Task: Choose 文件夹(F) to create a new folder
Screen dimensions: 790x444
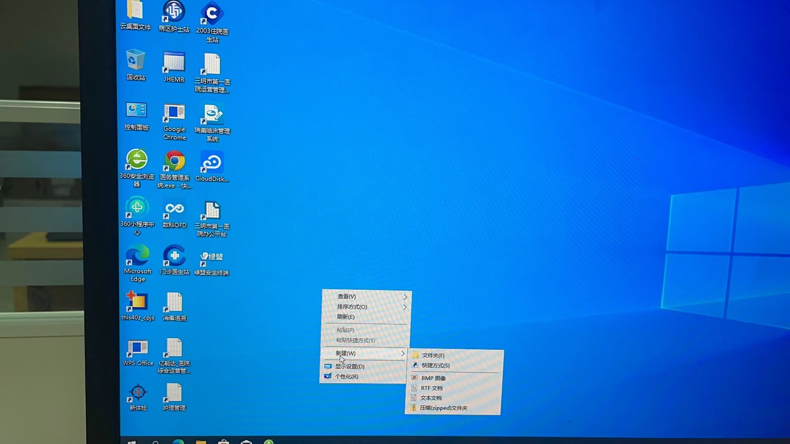Action: (x=433, y=356)
